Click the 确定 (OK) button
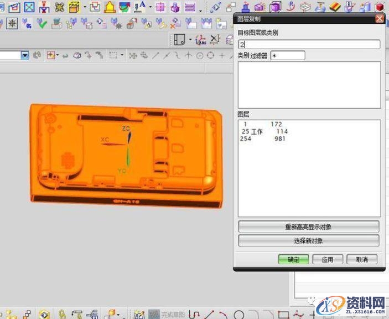 pyautogui.click(x=293, y=259)
